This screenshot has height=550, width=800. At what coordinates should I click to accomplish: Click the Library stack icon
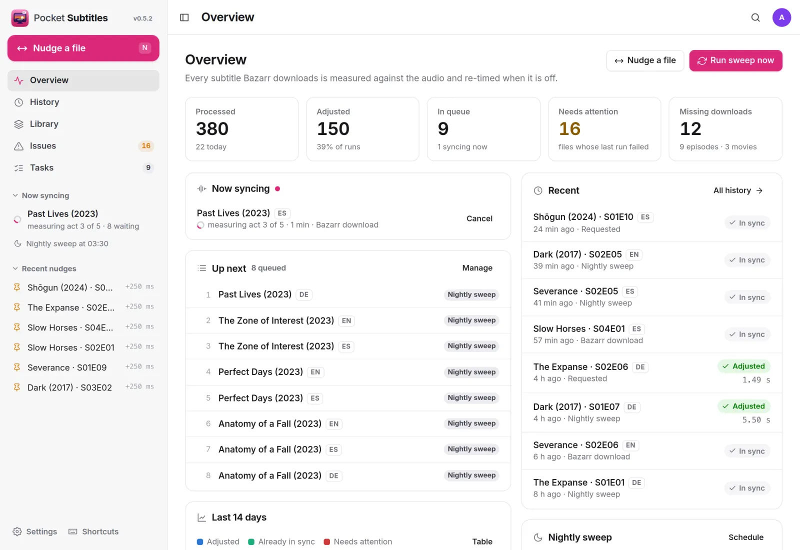click(18, 124)
